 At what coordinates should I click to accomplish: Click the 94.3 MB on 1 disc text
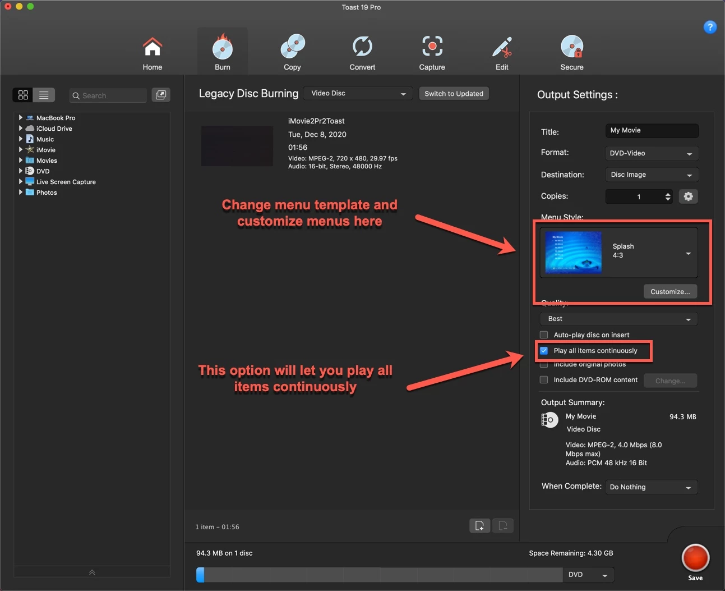click(x=224, y=553)
